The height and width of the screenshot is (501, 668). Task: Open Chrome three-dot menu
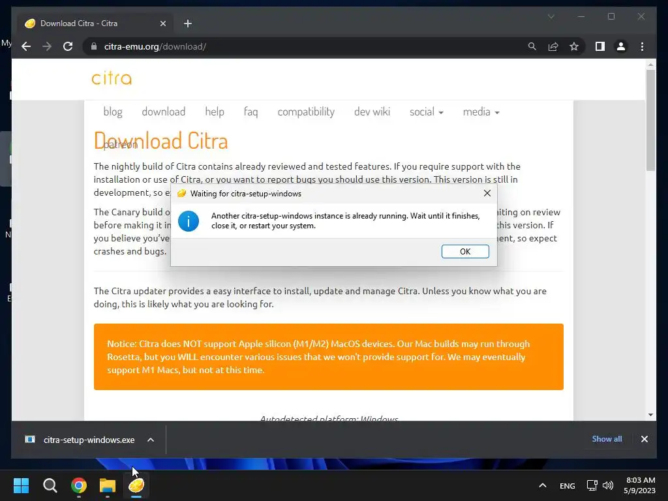tap(642, 46)
